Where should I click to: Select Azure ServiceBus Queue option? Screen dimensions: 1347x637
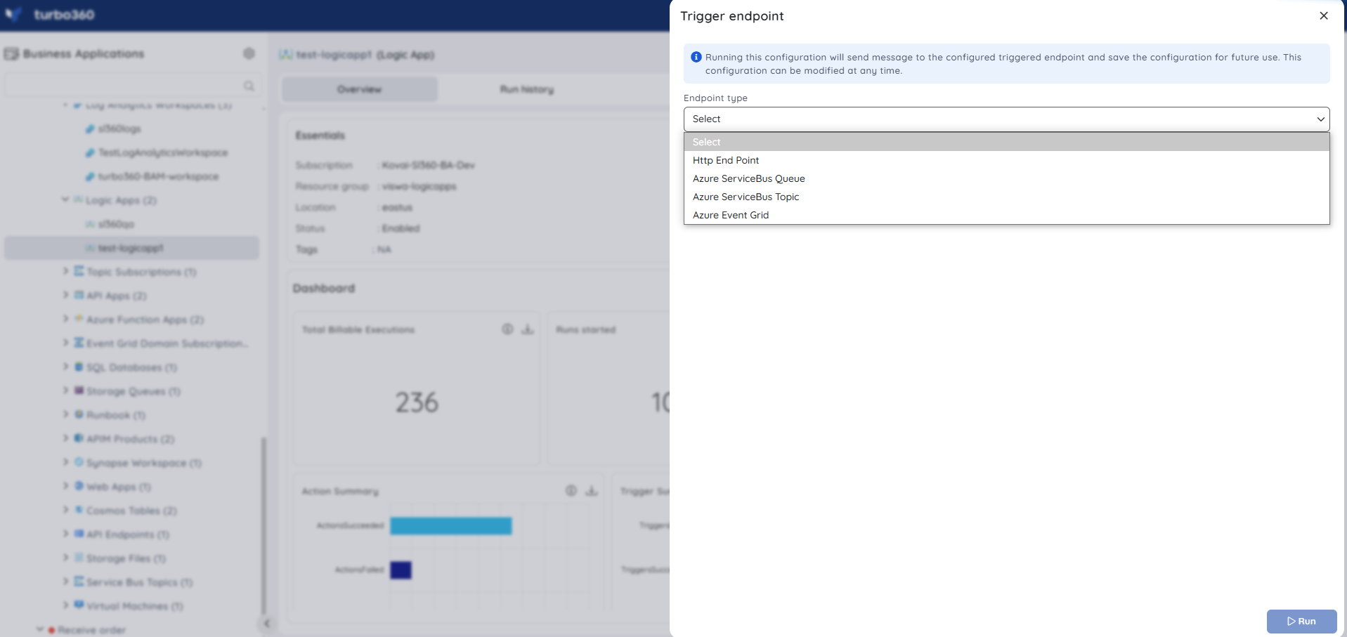coord(1006,178)
